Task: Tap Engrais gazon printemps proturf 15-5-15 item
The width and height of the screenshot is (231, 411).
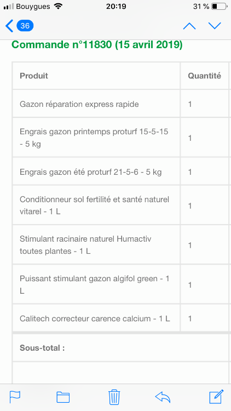Action: 94,138
